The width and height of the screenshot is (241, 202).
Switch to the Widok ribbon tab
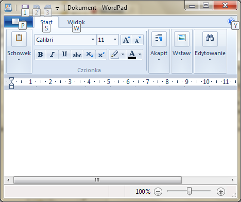tap(76, 22)
